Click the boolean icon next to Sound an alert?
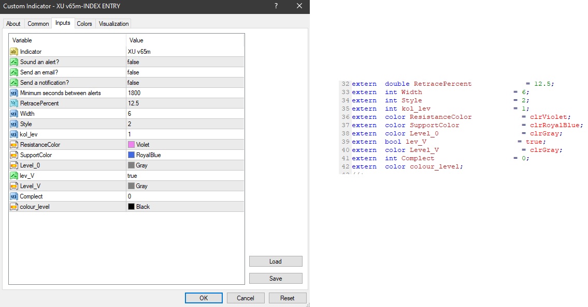This screenshot has width=588, height=307. (x=14, y=62)
